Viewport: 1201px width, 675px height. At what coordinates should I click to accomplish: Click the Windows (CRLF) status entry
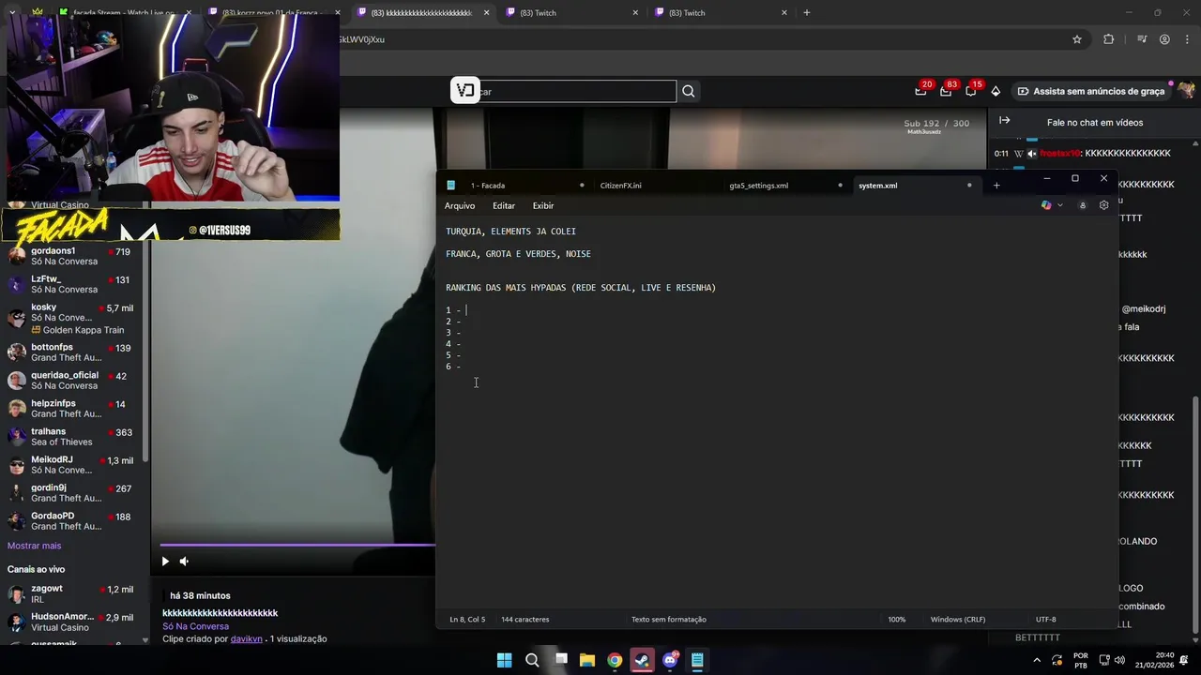(958, 620)
